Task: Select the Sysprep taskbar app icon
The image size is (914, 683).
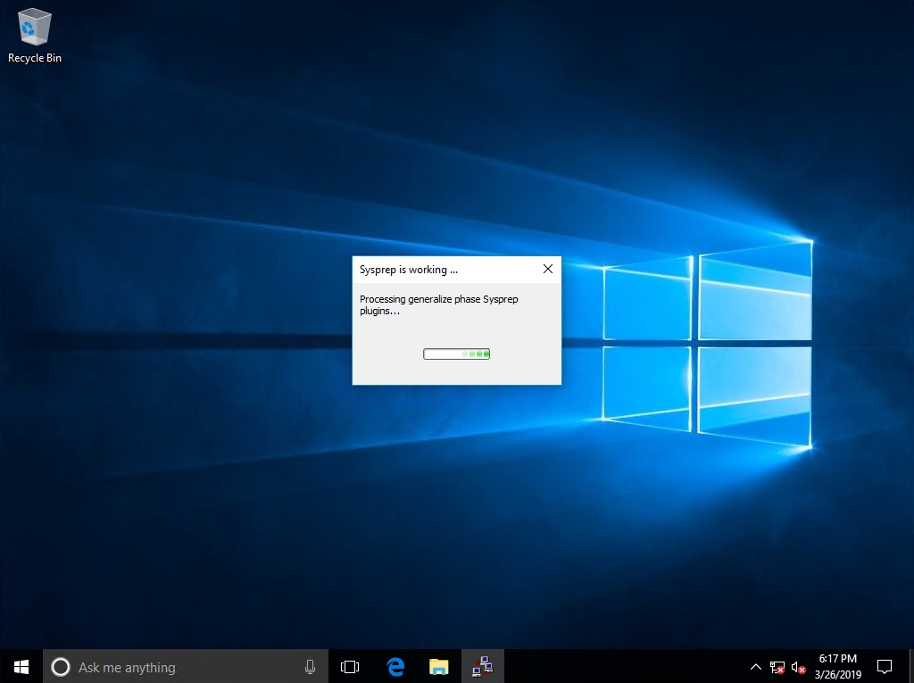Action: click(483, 667)
